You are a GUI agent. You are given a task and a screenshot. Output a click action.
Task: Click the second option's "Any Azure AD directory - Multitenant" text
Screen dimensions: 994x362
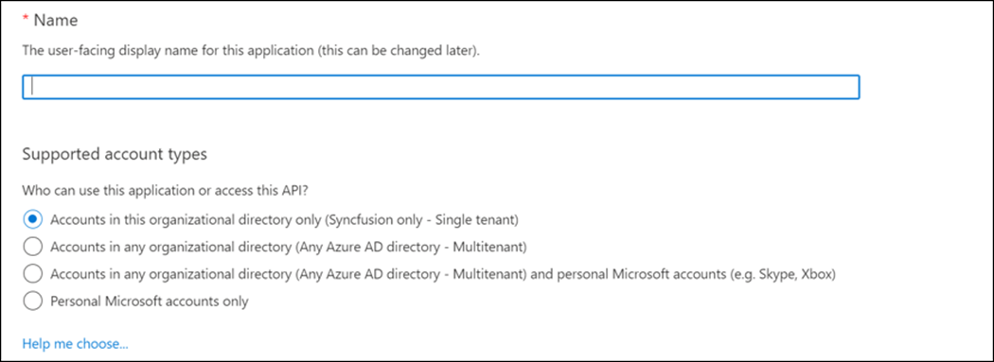pos(412,248)
